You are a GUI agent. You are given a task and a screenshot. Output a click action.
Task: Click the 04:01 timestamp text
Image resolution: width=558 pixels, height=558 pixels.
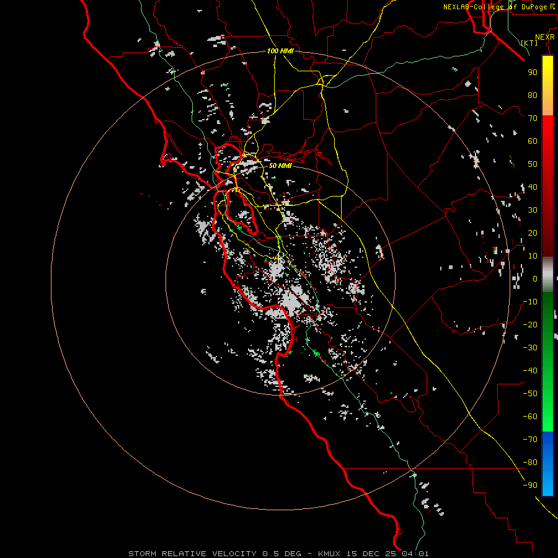click(415, 554)
